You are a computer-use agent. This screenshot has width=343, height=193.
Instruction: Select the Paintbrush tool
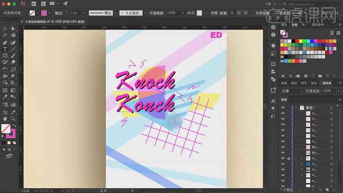[x=13, y=55]
